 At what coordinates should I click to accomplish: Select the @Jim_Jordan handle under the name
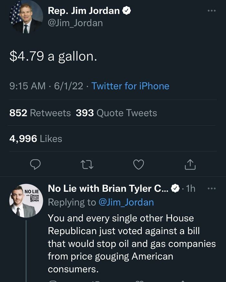pyautogui.click(x=75, y=23)
